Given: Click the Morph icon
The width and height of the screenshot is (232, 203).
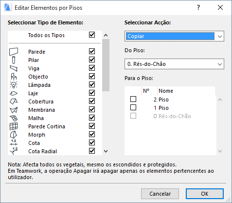Looking at the screenshot, I should tap(14, 135).
